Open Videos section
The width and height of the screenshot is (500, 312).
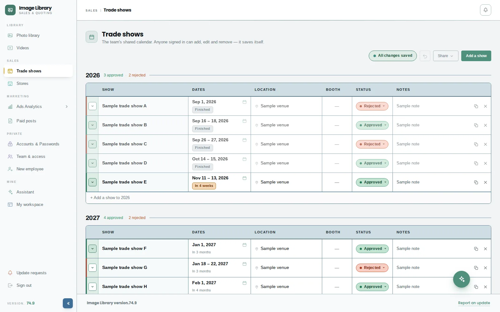point(38,48)
